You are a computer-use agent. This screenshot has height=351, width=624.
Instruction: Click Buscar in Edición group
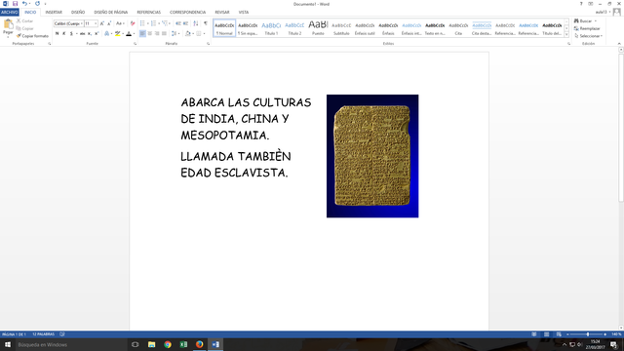pyautogui.click(x=585, y=20)
